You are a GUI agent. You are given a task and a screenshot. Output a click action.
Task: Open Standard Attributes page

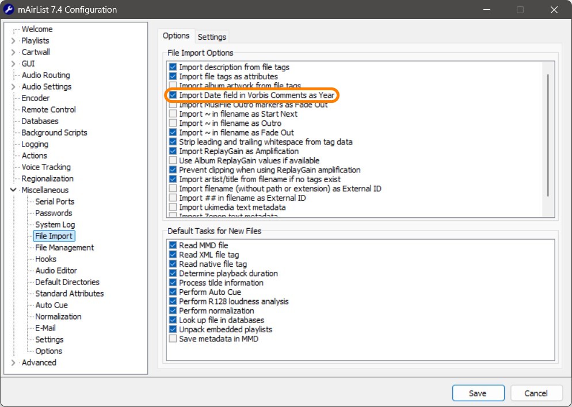point(69,294)
